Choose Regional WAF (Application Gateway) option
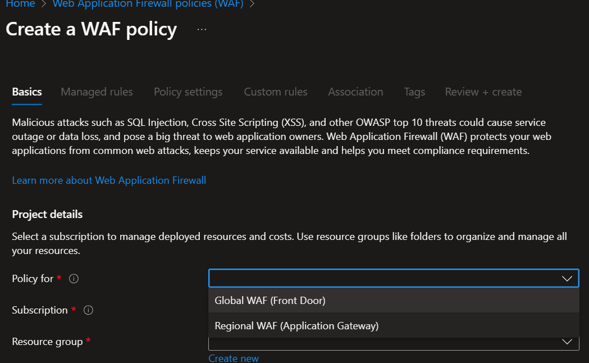Viewport: 589px width, 363px height. coord(296,325)
